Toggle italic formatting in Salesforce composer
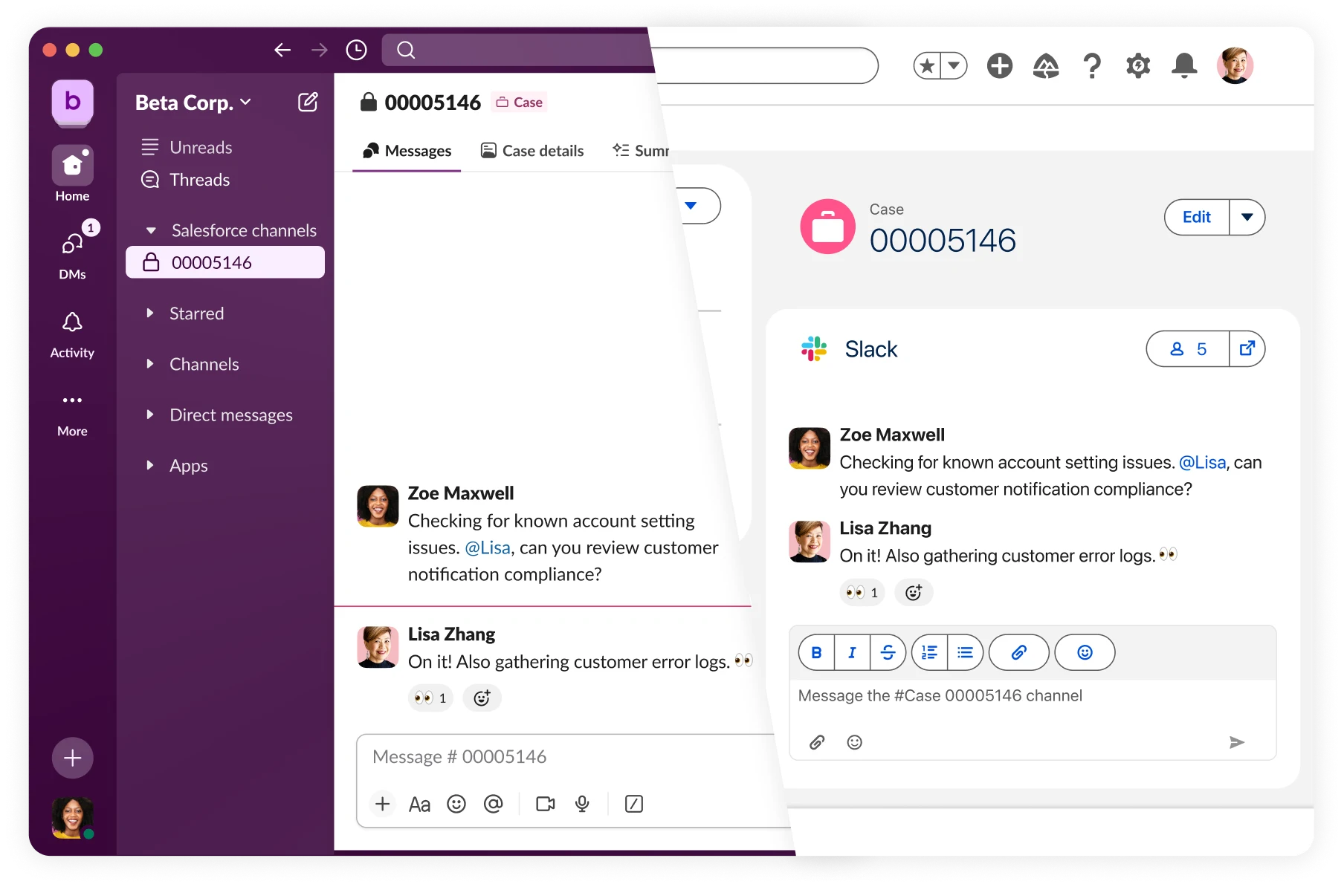 852,652
